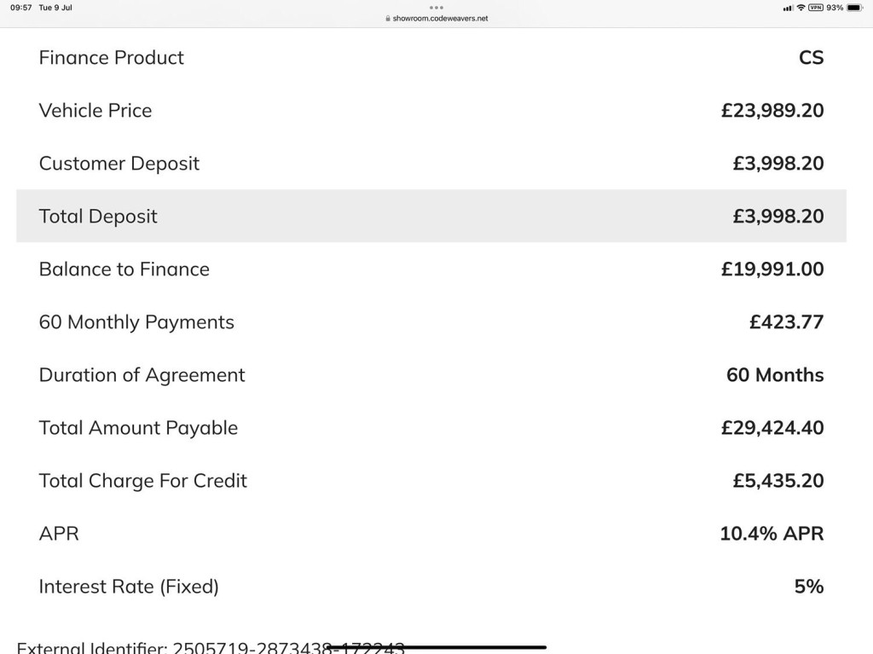Select the 60 Monthly Payments label

[136, 322]
